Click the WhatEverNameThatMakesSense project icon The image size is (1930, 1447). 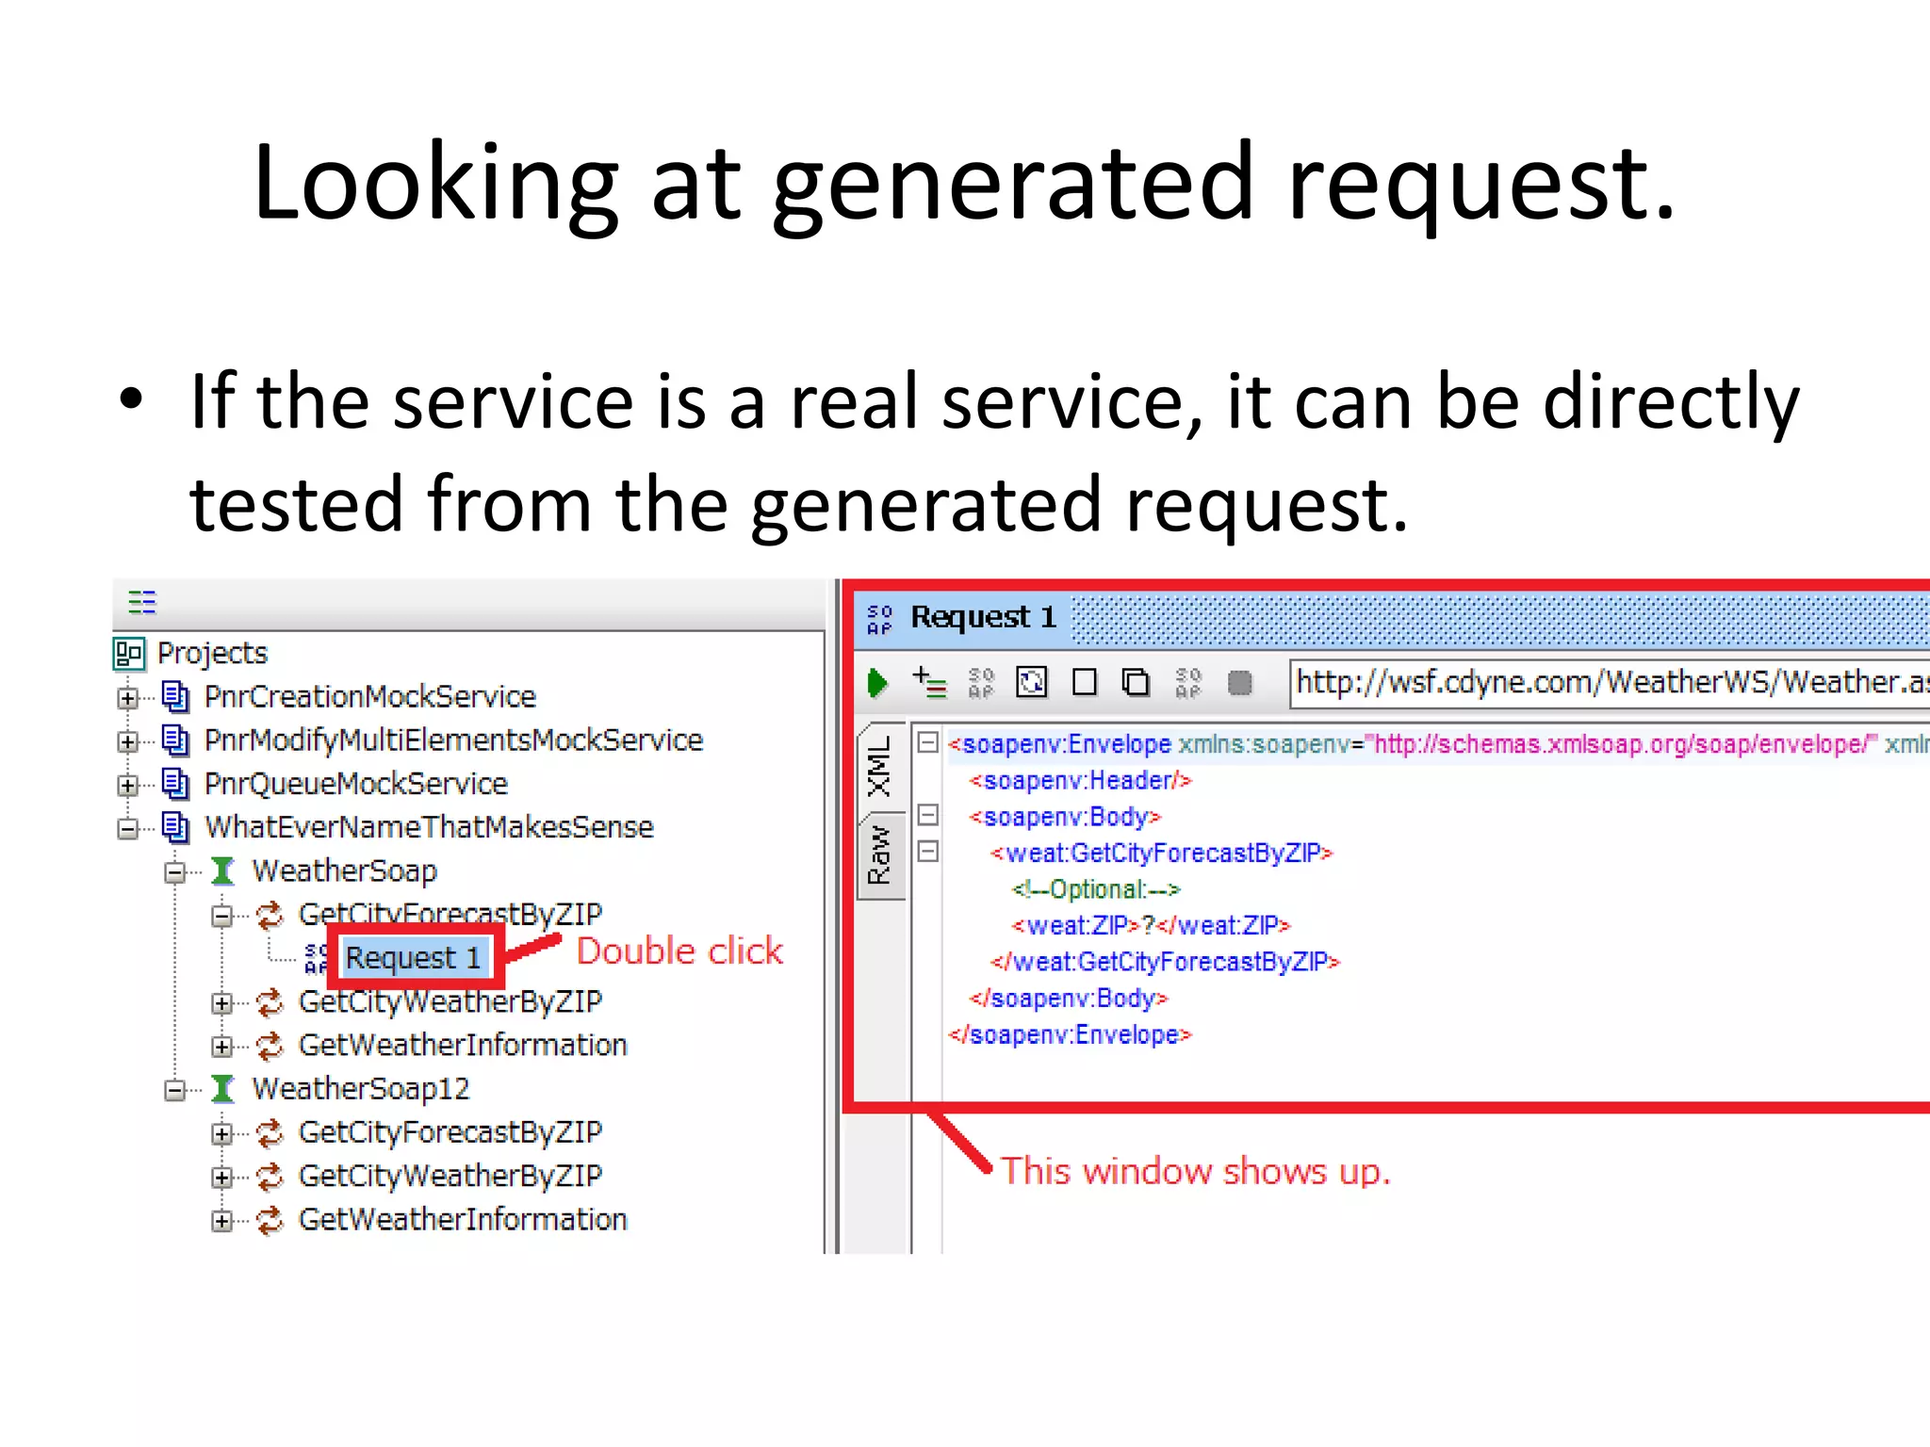(175, 826)
